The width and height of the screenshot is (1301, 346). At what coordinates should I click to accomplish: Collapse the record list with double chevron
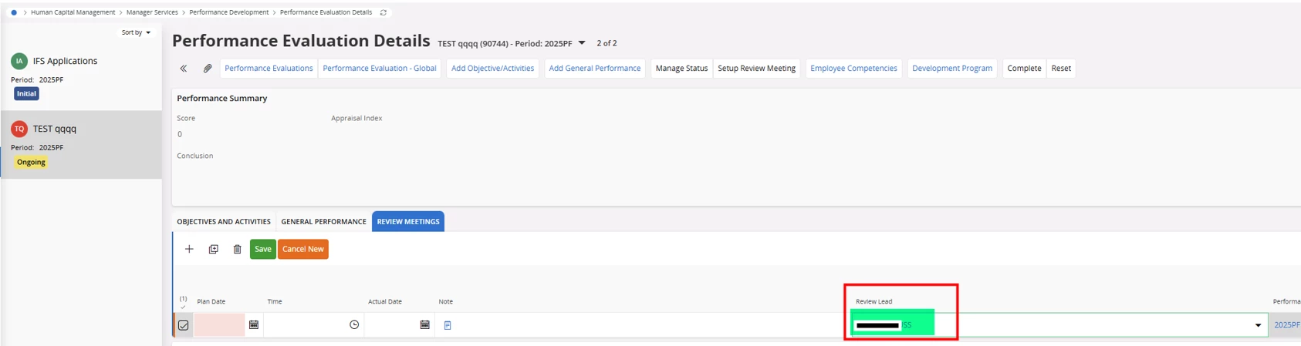click(x=184, y=69)
